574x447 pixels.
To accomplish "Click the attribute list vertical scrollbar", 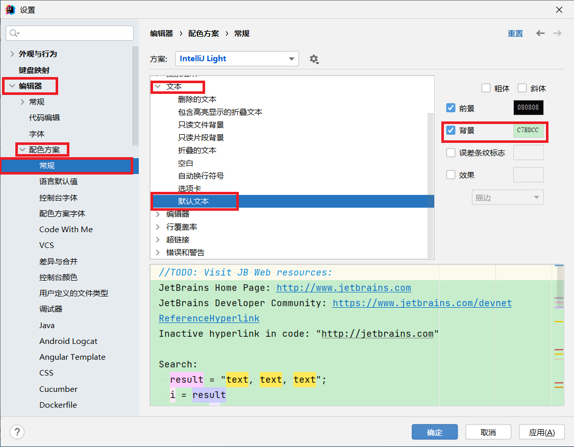I will pyautogui.click(x=431, y=185).
